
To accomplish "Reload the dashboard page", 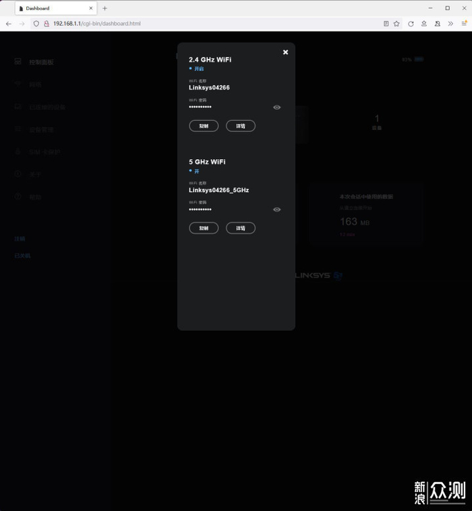I will coord(411,24).
